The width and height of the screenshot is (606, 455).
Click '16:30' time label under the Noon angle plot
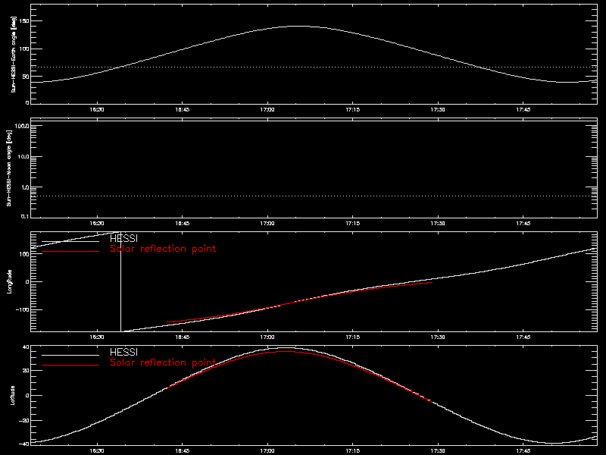[97, 224]
